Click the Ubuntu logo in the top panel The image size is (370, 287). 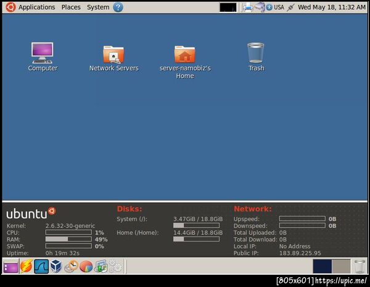[x=10, y=7]
